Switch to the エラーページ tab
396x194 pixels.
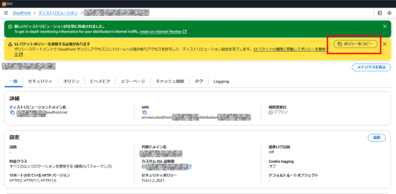click(x=133, y=81)
